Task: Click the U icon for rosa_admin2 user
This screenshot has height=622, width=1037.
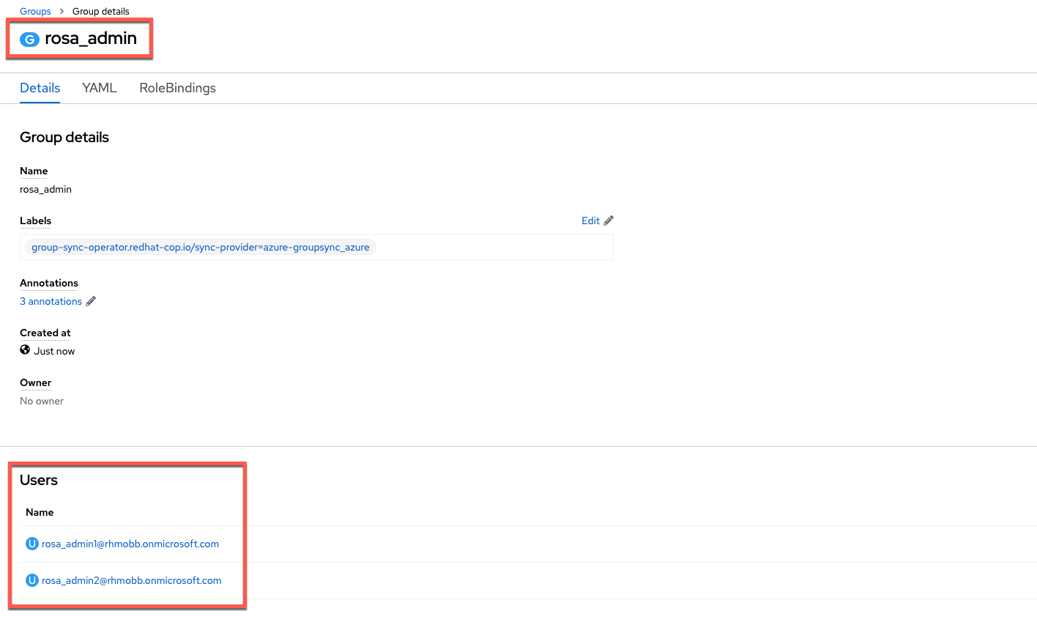Action: click(x=31, y=580)
